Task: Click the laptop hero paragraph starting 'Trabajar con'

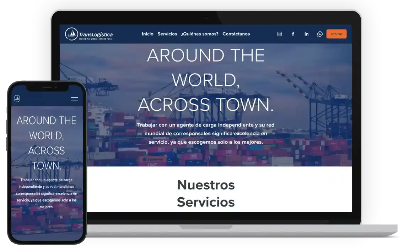Action: 206,133
